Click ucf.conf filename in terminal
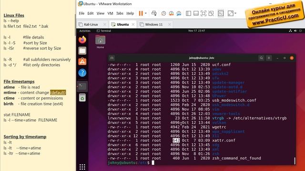The image size is (305, 171). pyautogui.click(x=221, y=65)
